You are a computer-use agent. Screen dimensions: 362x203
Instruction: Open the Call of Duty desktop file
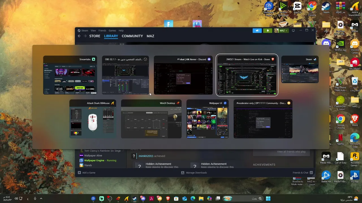(341, 158)
